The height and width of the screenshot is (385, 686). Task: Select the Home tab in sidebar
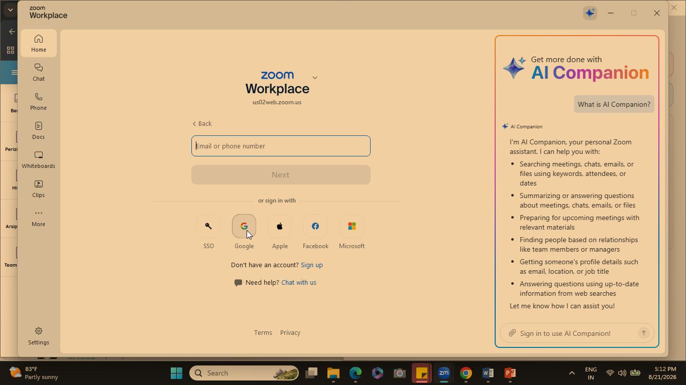(x=39, y=43)
